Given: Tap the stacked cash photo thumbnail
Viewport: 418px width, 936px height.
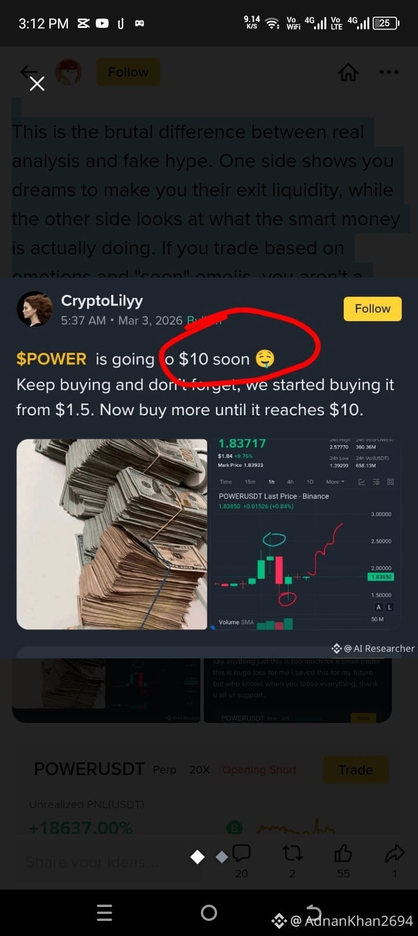Looking at the screenshot, I should [x=112, y=534].
